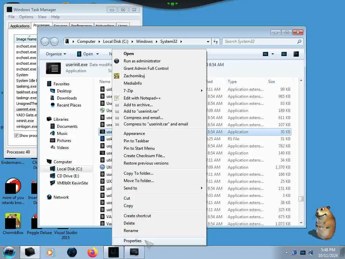Viewport: 345px width, 259px height.
Task: Click the Explorer forward arrow button
Action: (54, 41)
